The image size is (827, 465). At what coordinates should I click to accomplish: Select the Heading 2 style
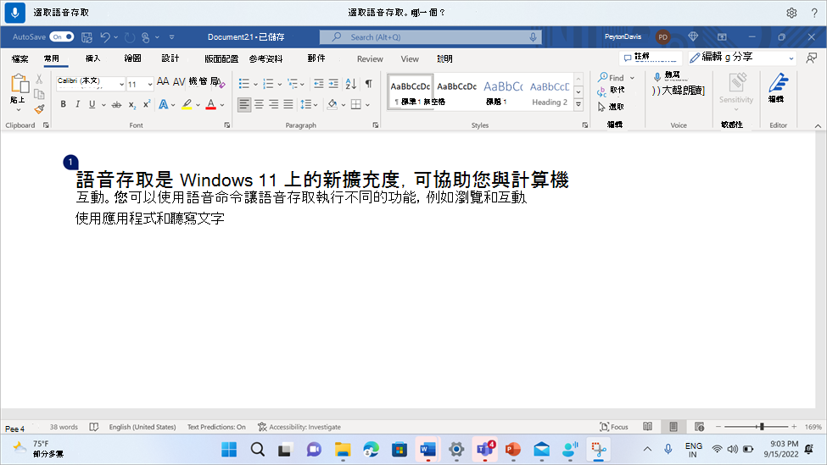(550, 92)
